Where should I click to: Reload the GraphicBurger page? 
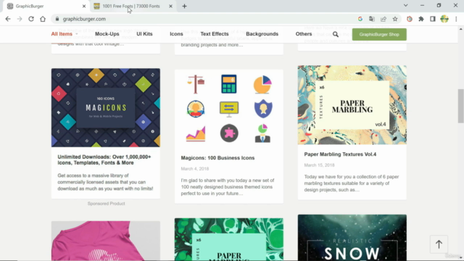pos(31,19)
